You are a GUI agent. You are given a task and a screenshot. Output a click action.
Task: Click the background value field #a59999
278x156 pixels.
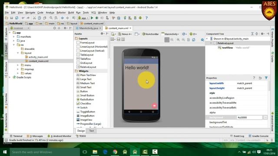249,117
